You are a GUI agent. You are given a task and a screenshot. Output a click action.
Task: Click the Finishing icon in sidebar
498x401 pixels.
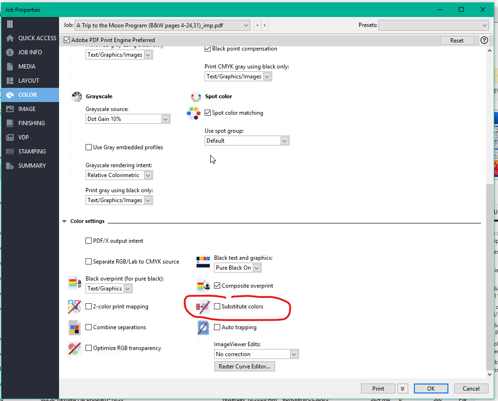pyautogui.click(x=10, y=123)
